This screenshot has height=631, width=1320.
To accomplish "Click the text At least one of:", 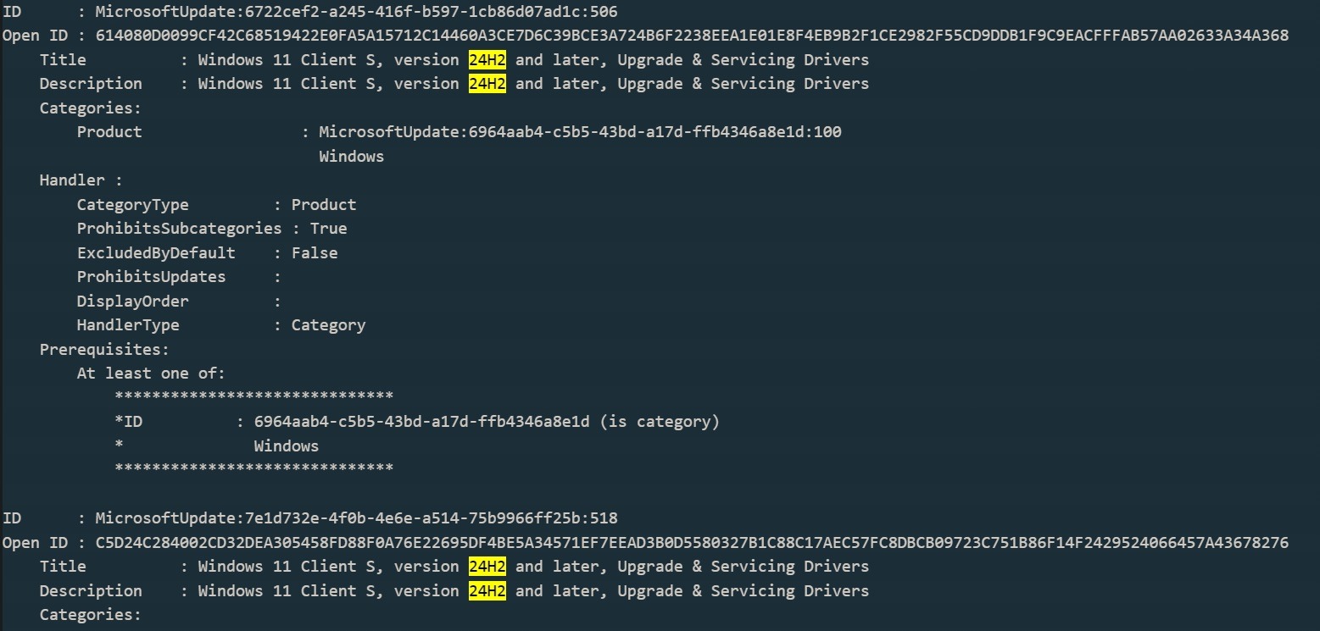I will point(151,374).
